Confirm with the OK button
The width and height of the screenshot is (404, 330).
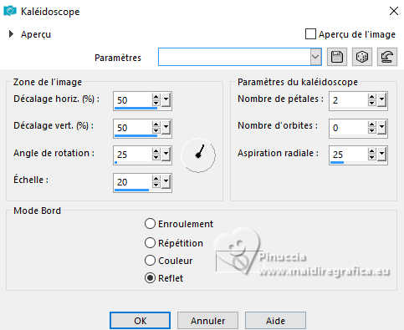(140, 321)
